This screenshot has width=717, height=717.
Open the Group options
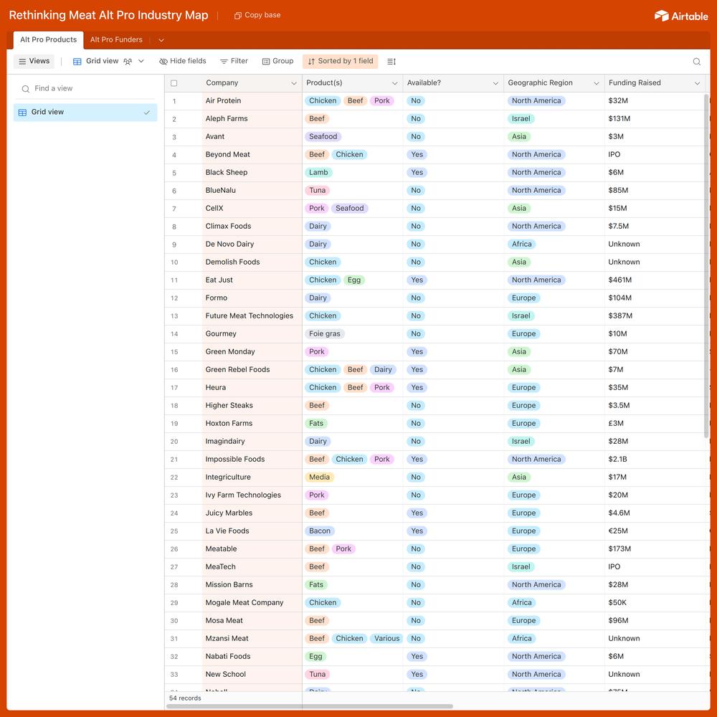click(277, 61)
